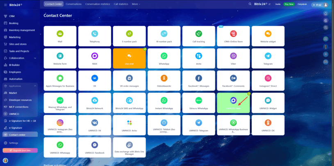Open the UMNICO: Telebot tile
The height and width of the screenshot is (166, 334).
coord(164,125)
